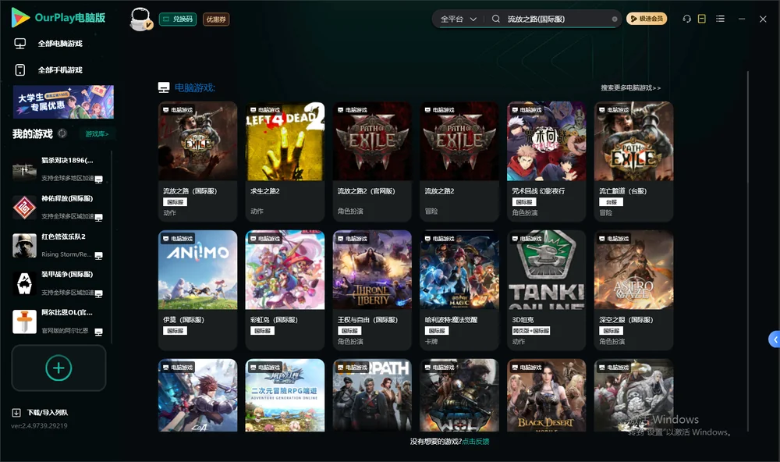The image size is (780, 462).
Task: Open the 流亡黯道 (台服) game card
Action: point(633,162)
